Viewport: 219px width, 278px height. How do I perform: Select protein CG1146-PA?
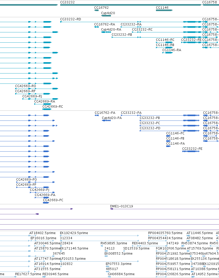tap(168, 146)
